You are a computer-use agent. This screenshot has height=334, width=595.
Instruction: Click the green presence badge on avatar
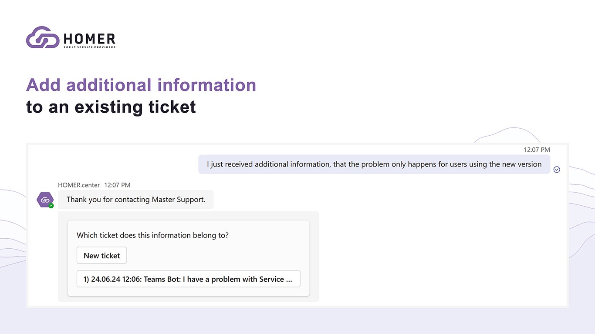coord(51,205)
